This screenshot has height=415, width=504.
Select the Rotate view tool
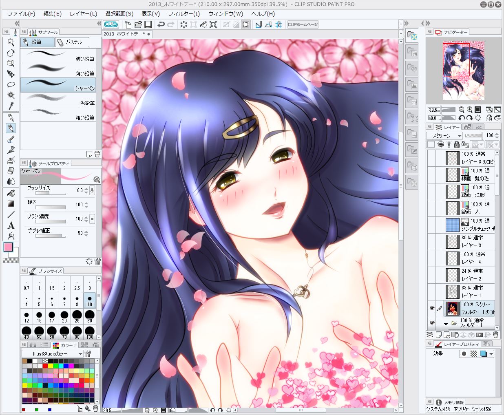11,53
